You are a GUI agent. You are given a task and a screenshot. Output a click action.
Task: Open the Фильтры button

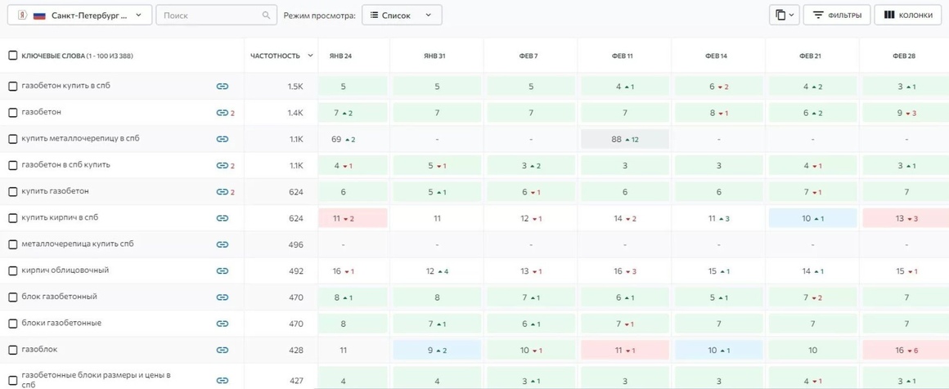(837, 16)
